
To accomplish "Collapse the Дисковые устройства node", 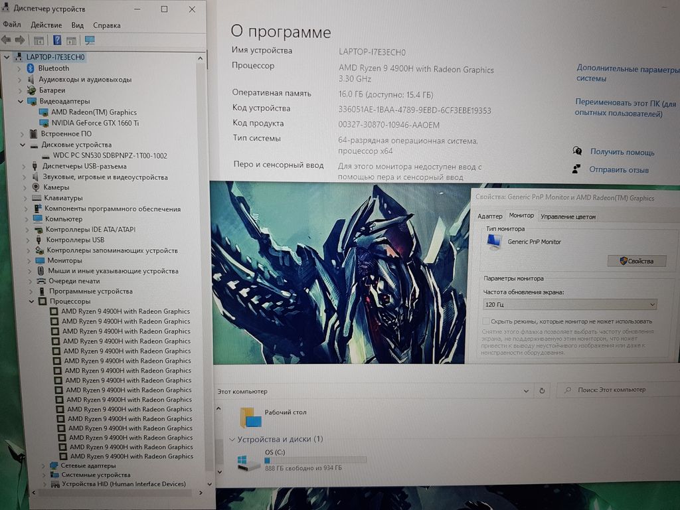I will point(23,145).
